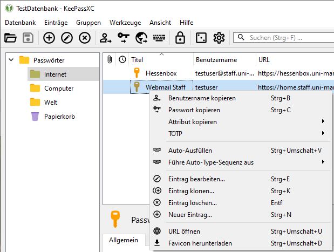Expand the Attribut kopieren submenu arrow
Screen dimensions: 334x252
coord(323,121)
